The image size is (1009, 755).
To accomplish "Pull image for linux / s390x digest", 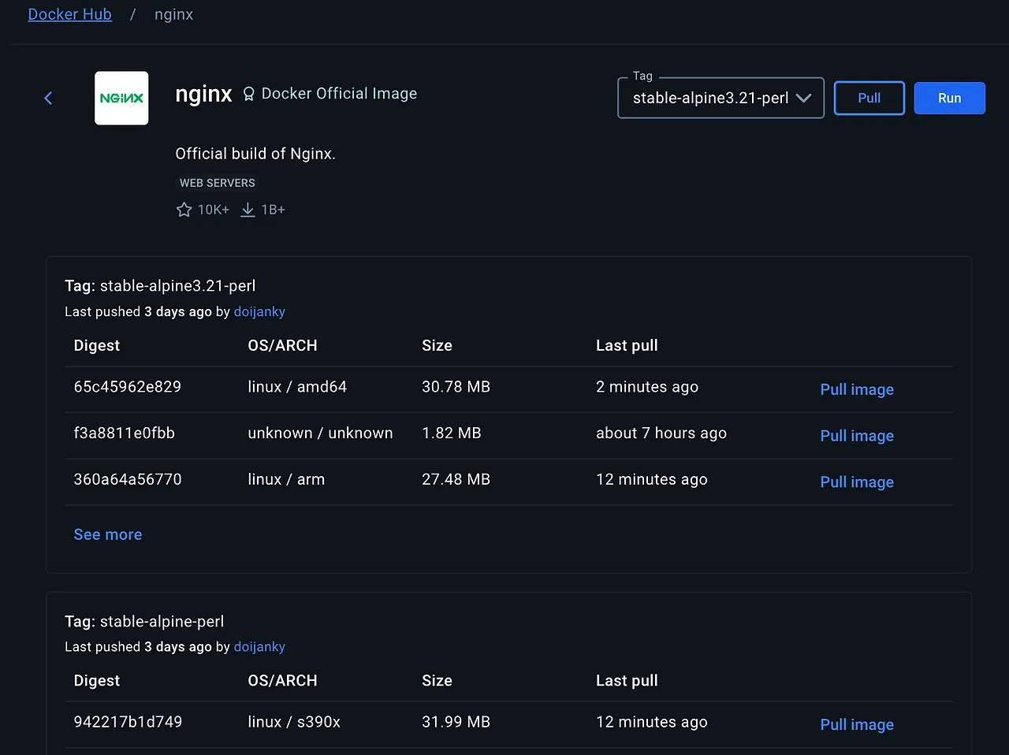I will coord(857,725).
